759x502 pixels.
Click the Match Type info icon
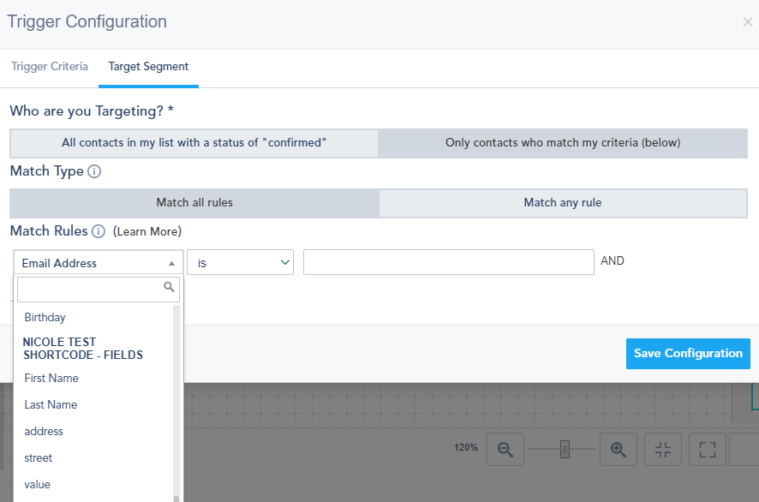pyautogui.click(x=94, y=171)
